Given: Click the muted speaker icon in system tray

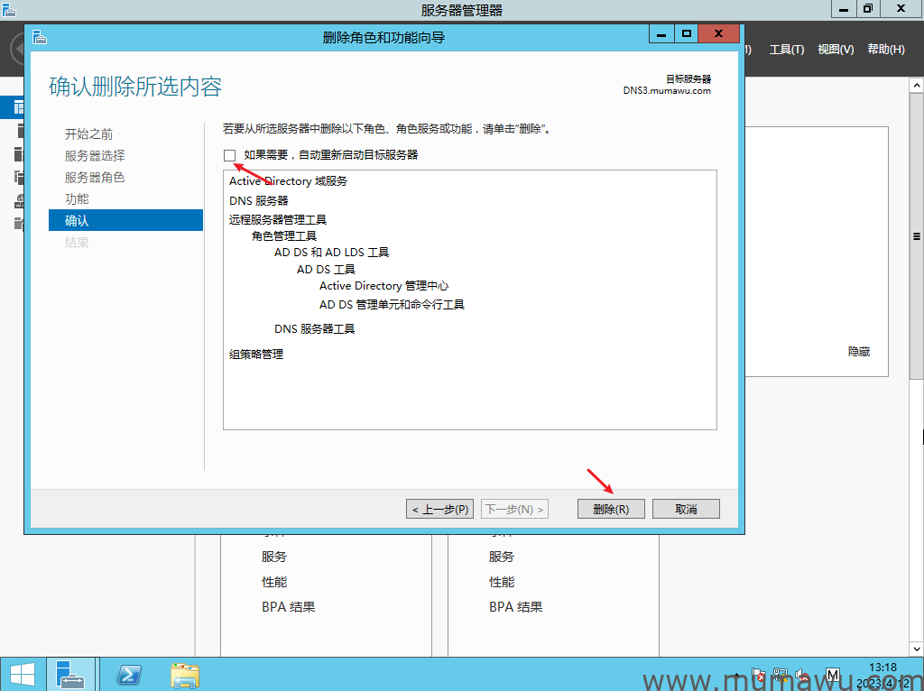Looking at the screenshot, I should pyautogui.click(x=803, y=675).
